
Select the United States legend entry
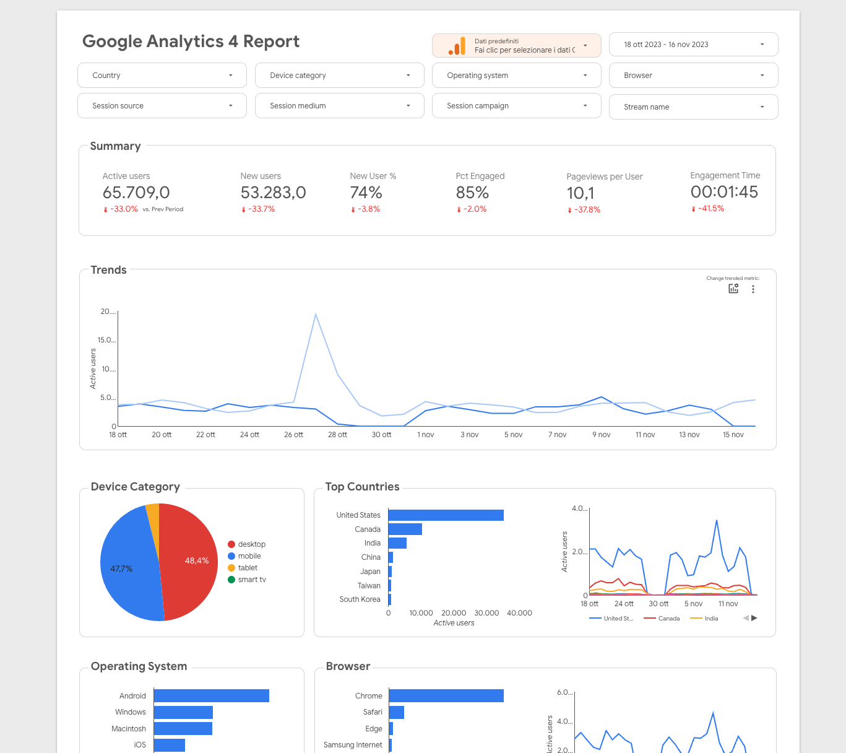[611, 619]
